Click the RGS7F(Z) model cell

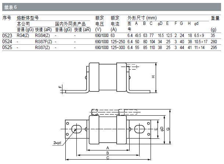(x=43, y=42)
